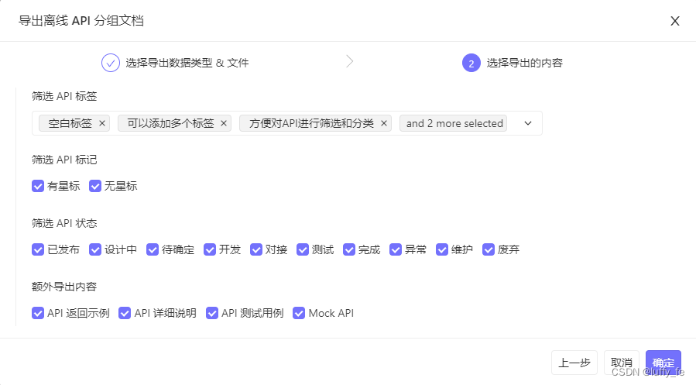The image size is (696, 385).
Task: Uncheck the 无星标 checkbox
Action: [95, 186]
